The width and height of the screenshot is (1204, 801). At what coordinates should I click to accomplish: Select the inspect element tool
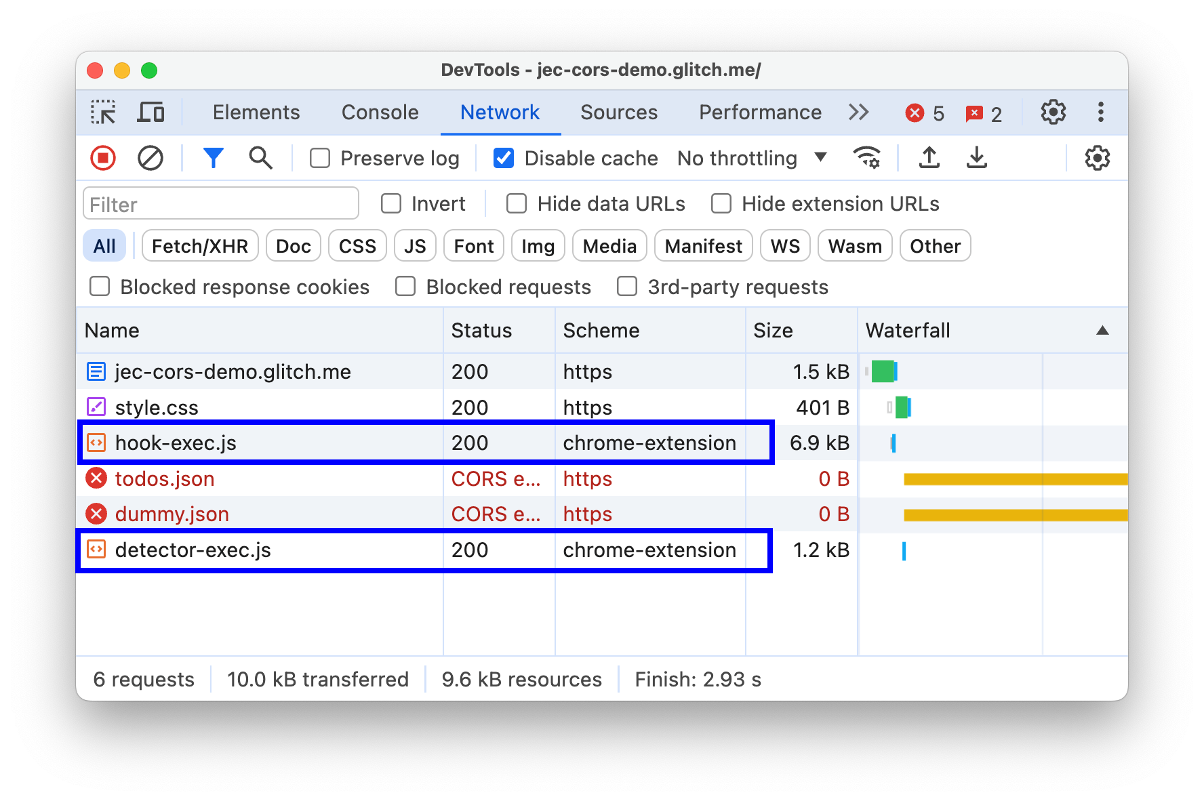(102, 112)
